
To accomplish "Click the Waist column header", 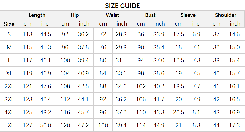I will 112,15.
